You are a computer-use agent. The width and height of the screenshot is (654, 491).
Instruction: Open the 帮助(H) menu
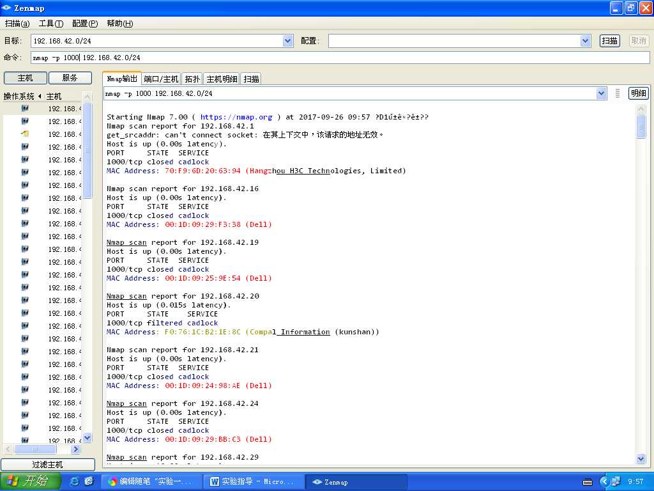point(119,24)
